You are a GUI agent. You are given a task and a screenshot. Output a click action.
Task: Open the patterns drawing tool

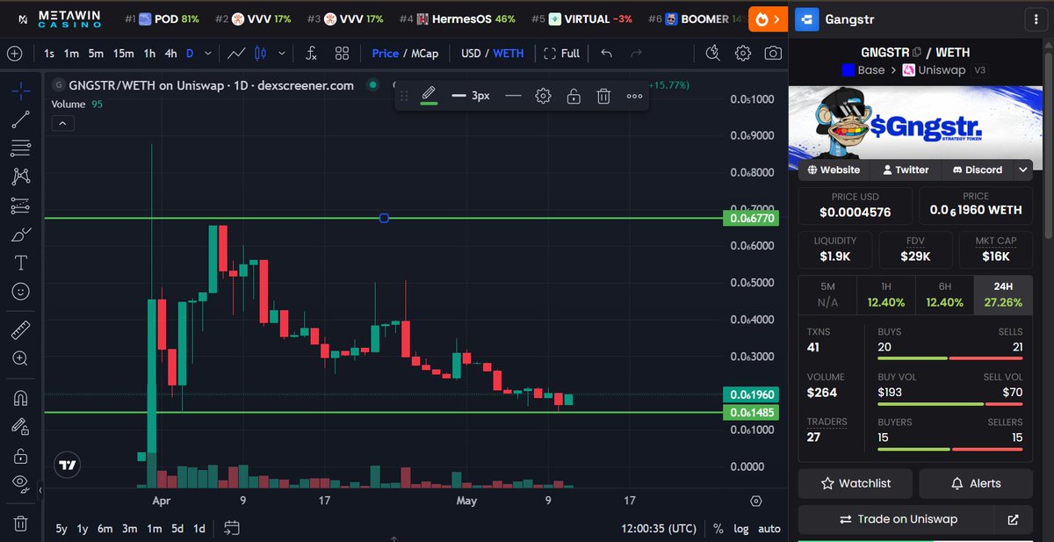point(21,177)
